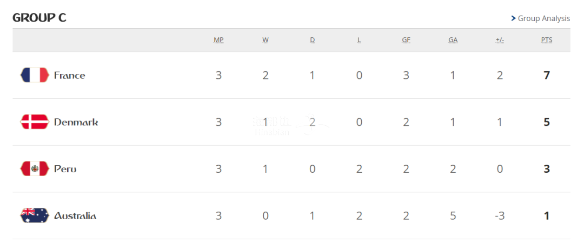Image resolution: width=584 pixels, height=250 pixels.
Task: Click the PTS column header
Action: 547,40
